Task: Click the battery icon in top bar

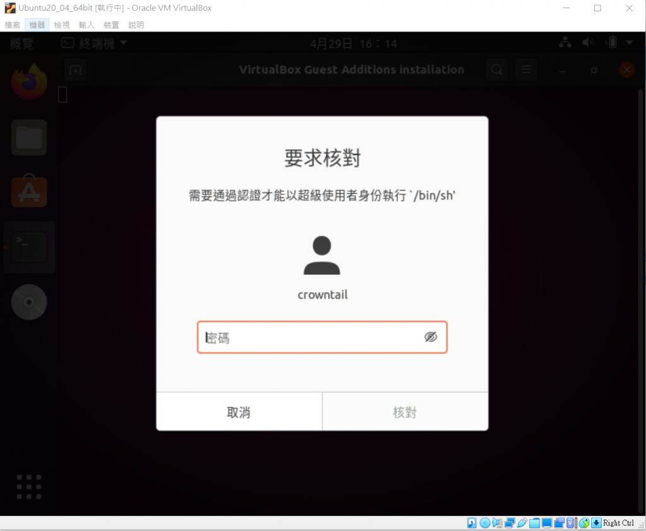Action: (612, 42)
